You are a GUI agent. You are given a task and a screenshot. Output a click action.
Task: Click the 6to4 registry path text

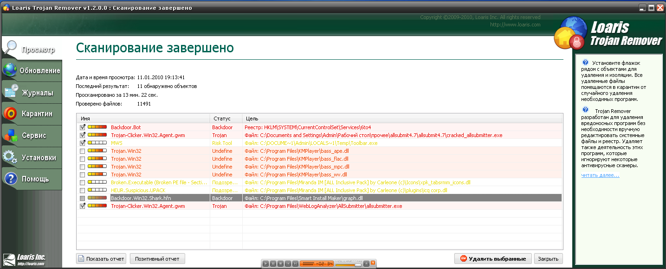[308, 127]
